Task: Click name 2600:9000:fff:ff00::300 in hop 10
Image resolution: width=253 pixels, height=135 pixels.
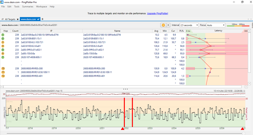Action: point(94,69)
